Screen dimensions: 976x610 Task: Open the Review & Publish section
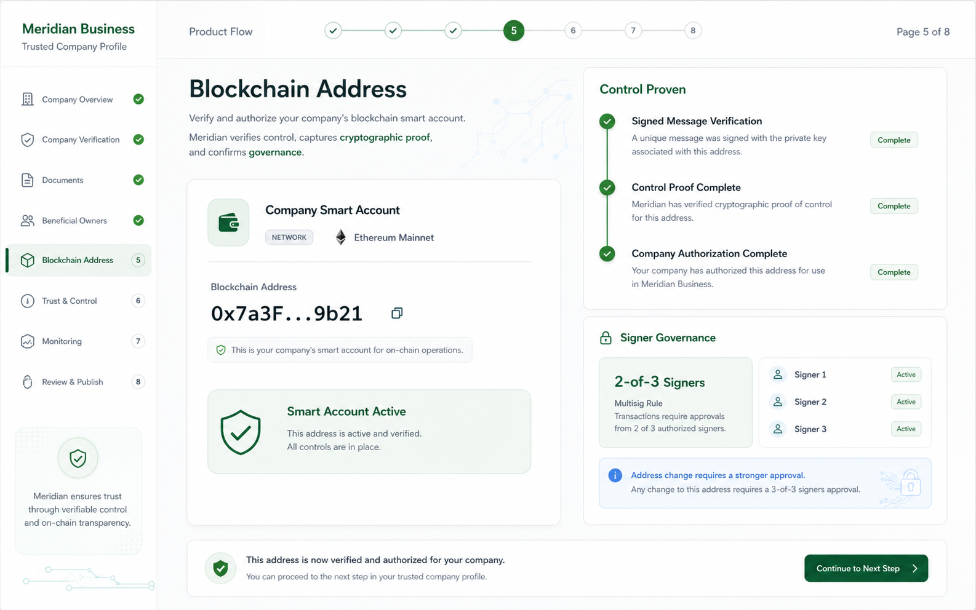78,382
